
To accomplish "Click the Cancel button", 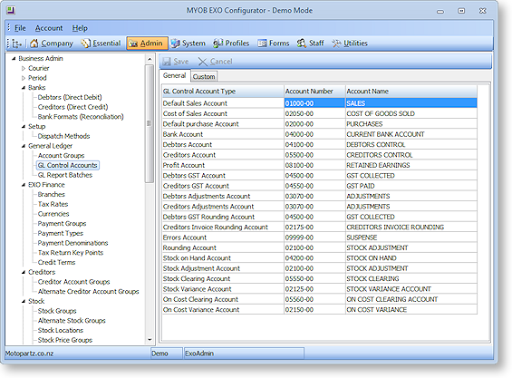I will coord(215,62).
